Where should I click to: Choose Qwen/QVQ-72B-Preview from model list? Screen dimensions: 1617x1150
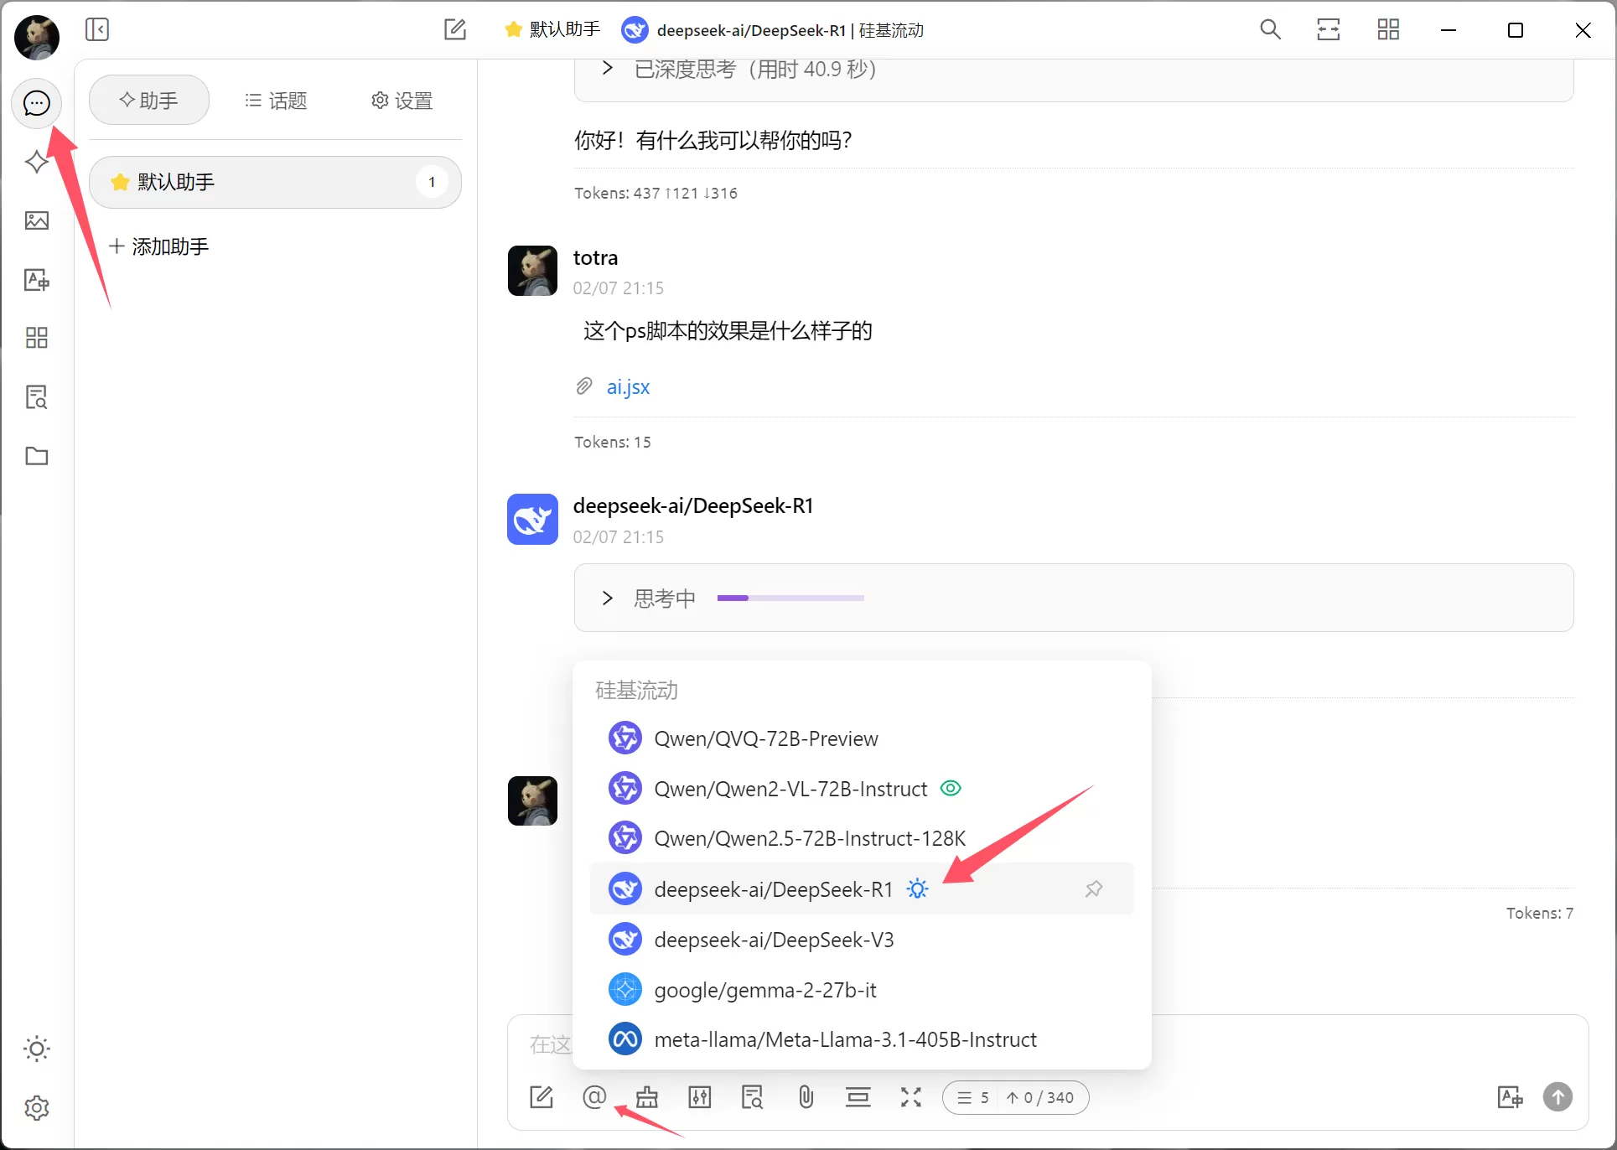tap(862, 738)
